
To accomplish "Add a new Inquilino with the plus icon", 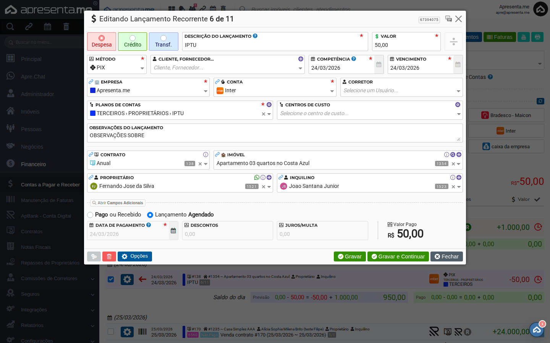I will pyautogui.click(x=459, y=177).
